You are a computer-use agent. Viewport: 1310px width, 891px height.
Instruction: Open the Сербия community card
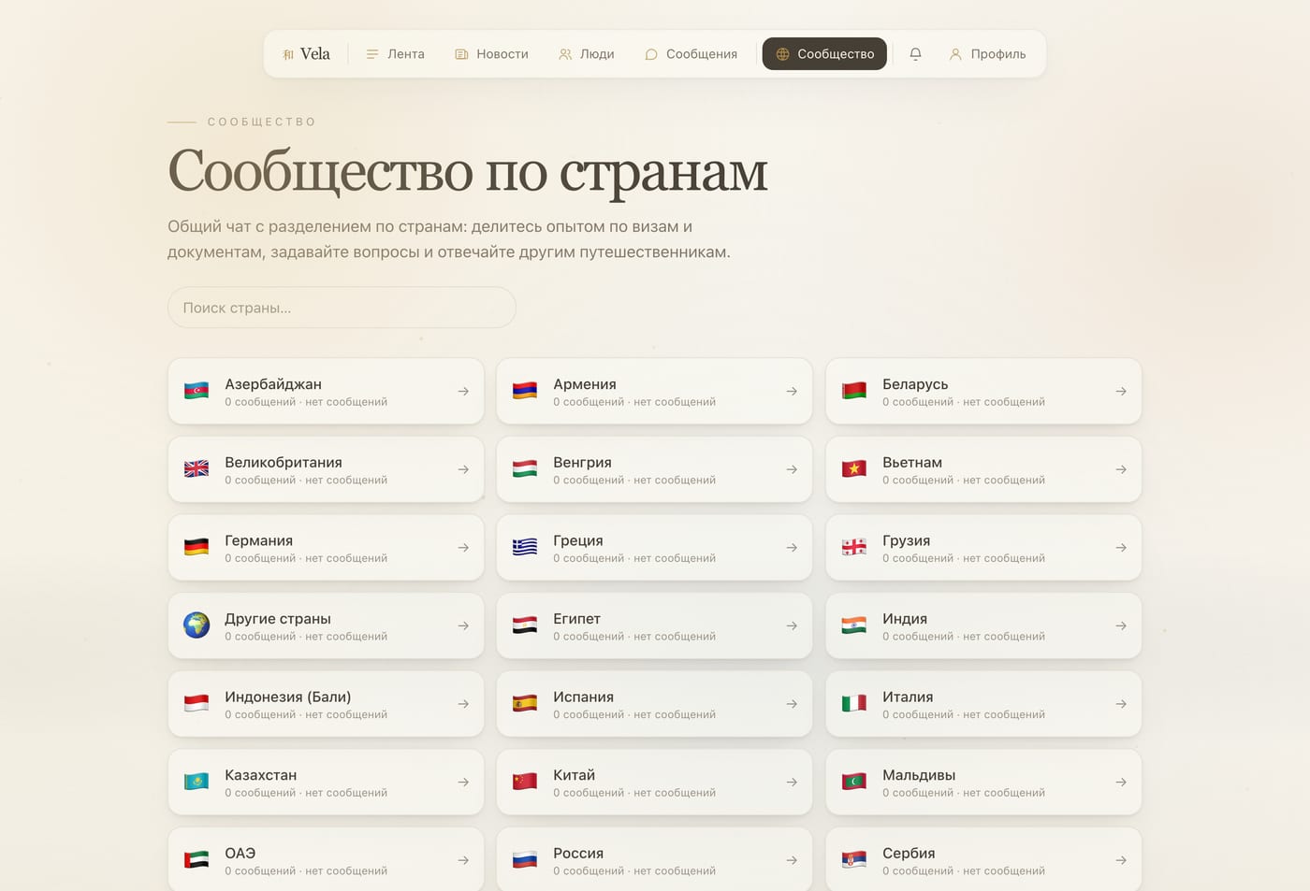coord(983,859)
